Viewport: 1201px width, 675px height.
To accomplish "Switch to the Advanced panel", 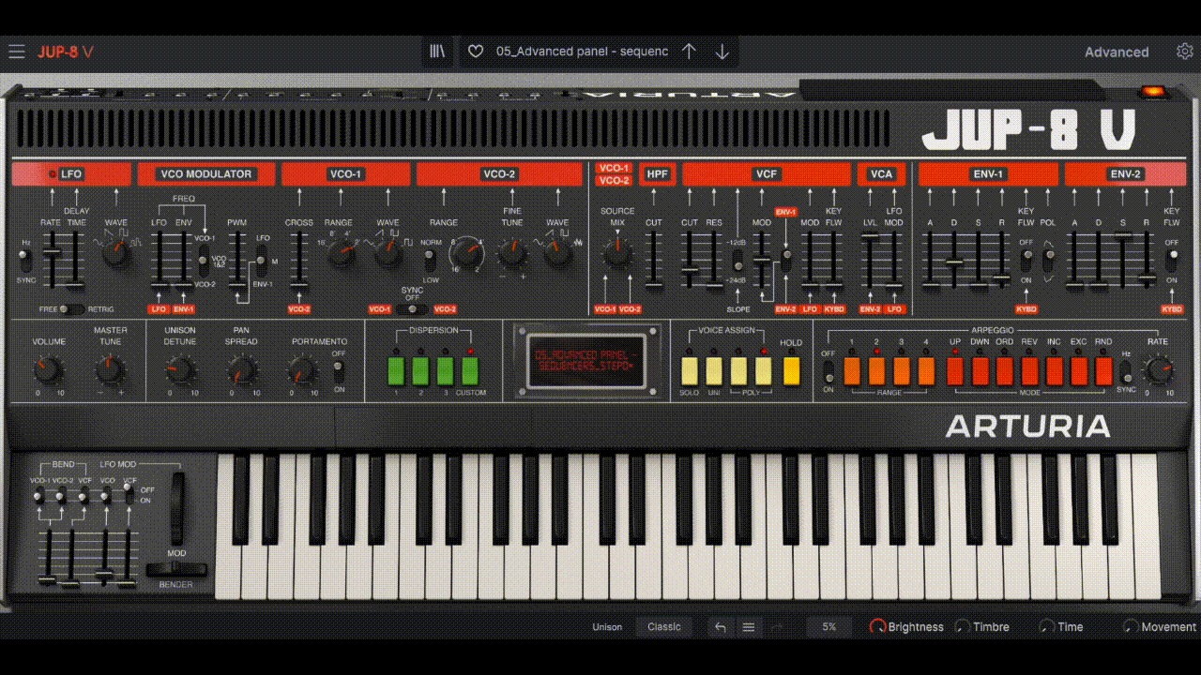I will click(x=1116, y=52).
